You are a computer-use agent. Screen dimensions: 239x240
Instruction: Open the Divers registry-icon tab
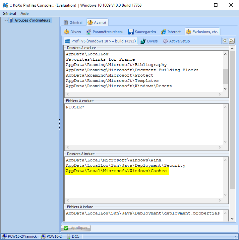pos(149,41)
